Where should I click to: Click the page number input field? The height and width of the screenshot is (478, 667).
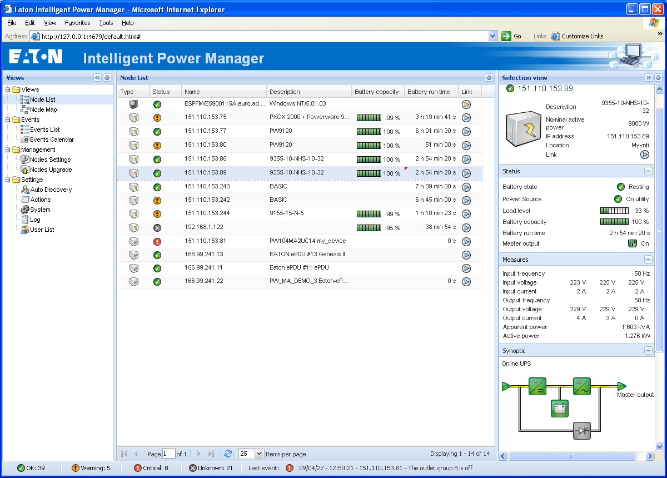pyautogui.click(x=168, y=454)
